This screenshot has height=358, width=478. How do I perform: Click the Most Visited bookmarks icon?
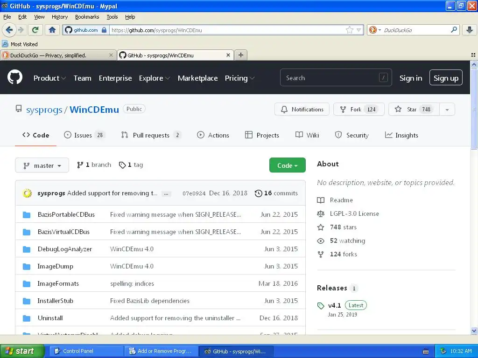pyautogui.click(x=5, y=44)
